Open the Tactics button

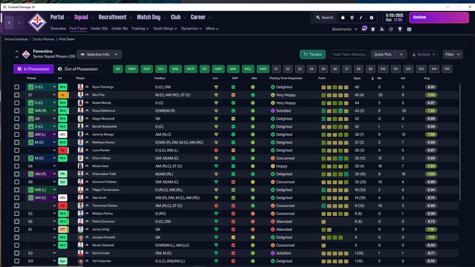pos(312,55)
